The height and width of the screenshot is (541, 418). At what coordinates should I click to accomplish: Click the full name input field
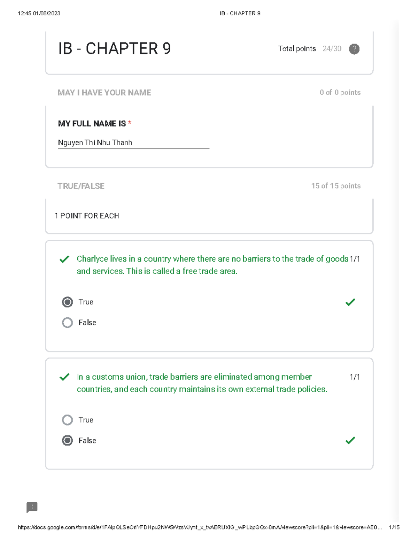pyautogui.click(x=133, y=143)
